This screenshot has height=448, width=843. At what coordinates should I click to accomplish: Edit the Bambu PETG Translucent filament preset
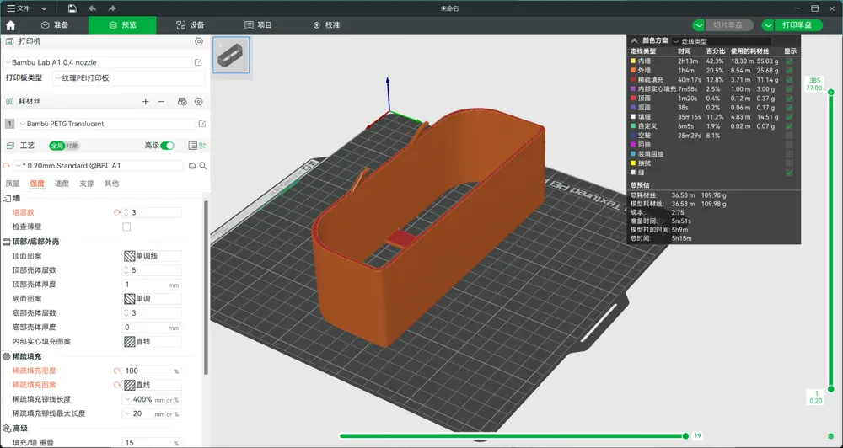(x=202, y=124)
